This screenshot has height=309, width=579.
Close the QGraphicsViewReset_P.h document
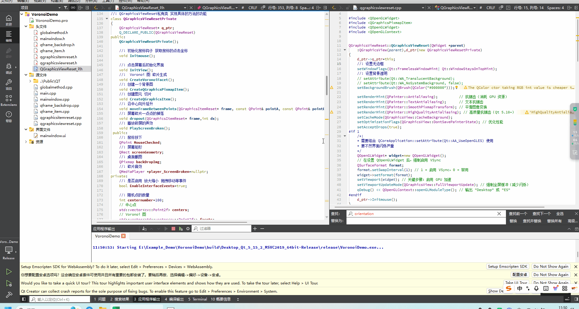click(x=191, y=8)
